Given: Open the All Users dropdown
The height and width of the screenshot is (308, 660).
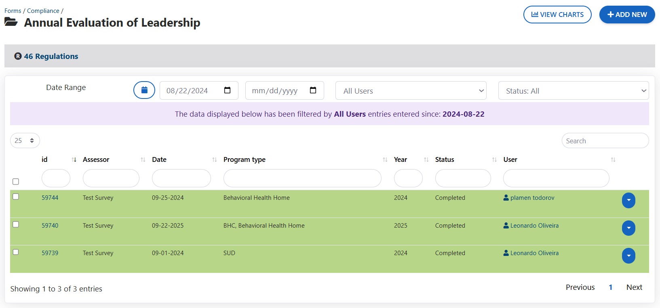Looking at the screenshot, I should 411,91.
